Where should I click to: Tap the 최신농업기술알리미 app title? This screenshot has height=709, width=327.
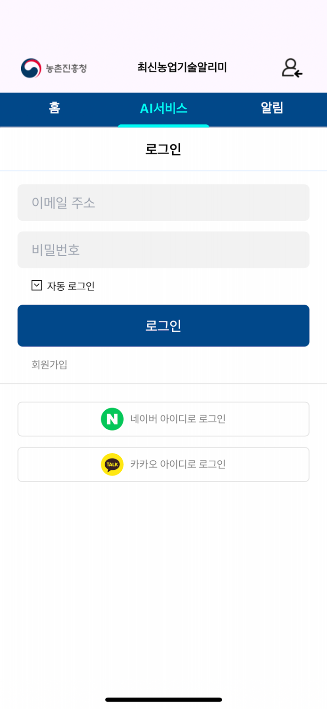click(x=182, y=68)
